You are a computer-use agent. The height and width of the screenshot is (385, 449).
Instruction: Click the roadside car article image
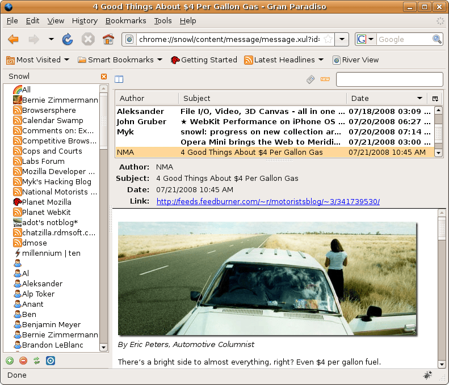267,278
